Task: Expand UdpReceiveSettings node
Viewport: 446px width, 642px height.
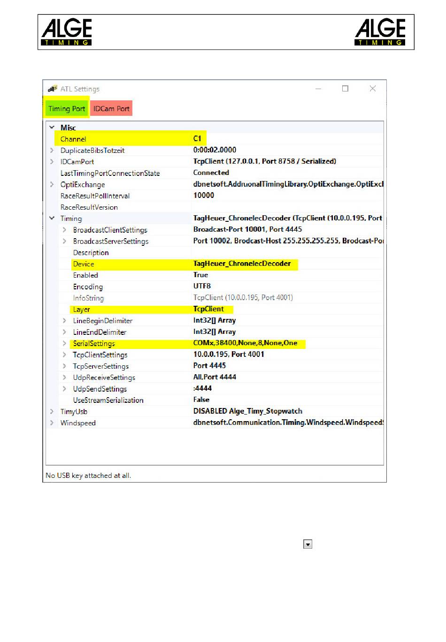Action: (65, 377)
